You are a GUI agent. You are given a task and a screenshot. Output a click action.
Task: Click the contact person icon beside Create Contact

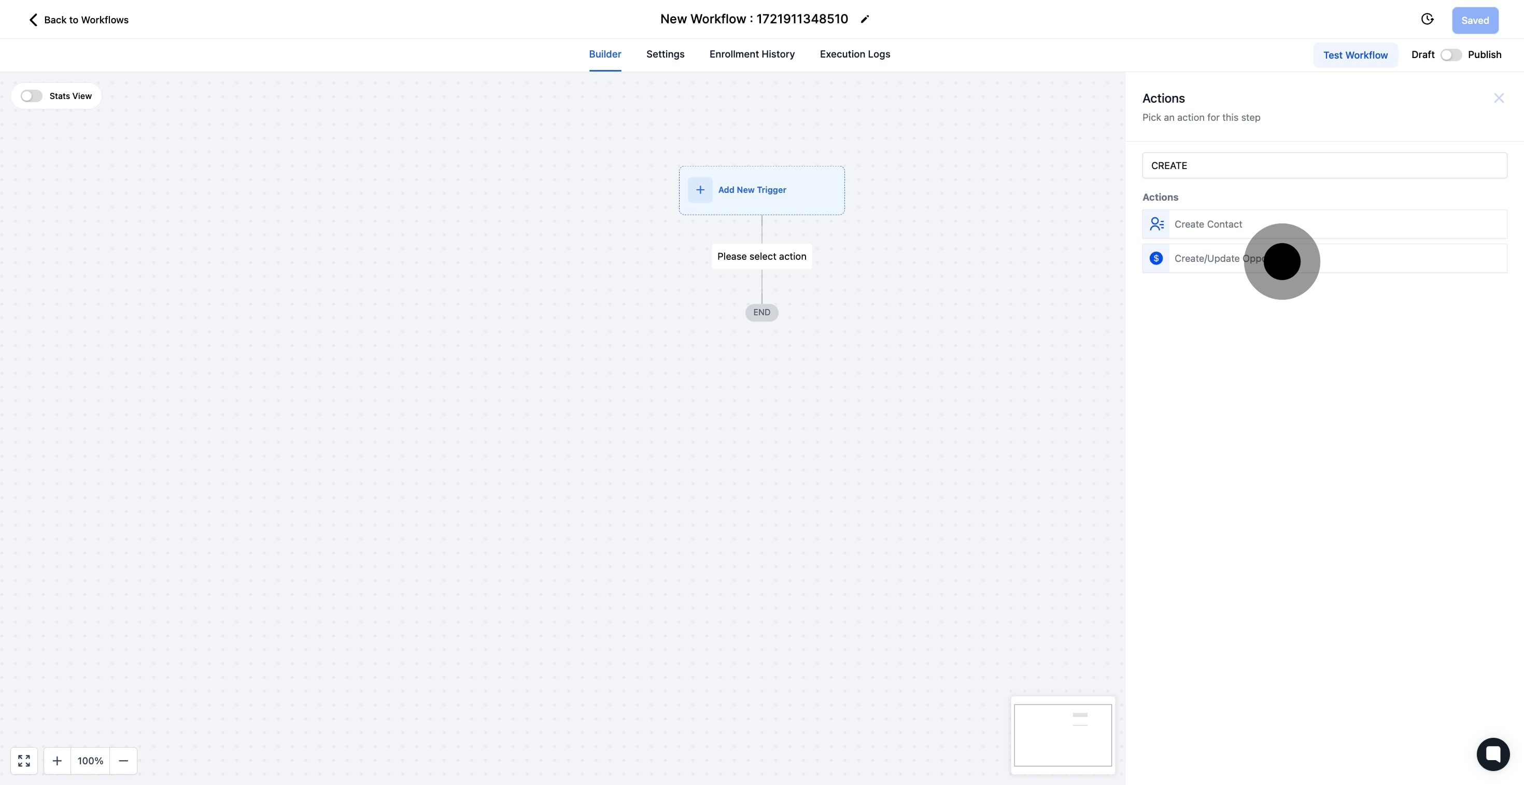pyautogui.click(x=1156, y=223)
